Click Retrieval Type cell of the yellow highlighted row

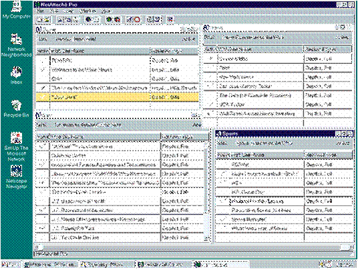(174, 97)
